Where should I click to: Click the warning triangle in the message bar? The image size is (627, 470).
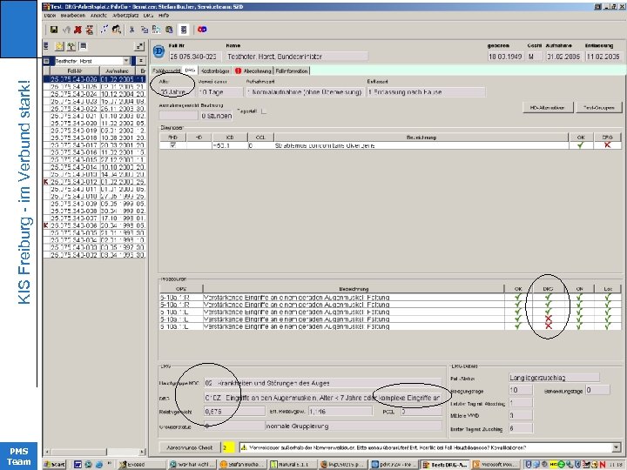(x=244, y=447)
